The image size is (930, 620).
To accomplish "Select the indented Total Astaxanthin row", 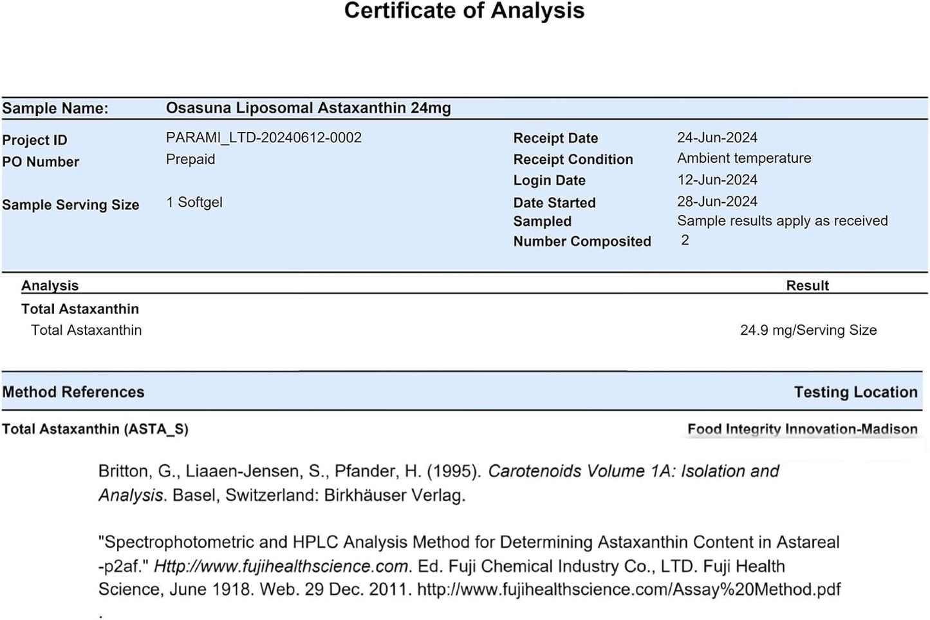I will [86, 330].
